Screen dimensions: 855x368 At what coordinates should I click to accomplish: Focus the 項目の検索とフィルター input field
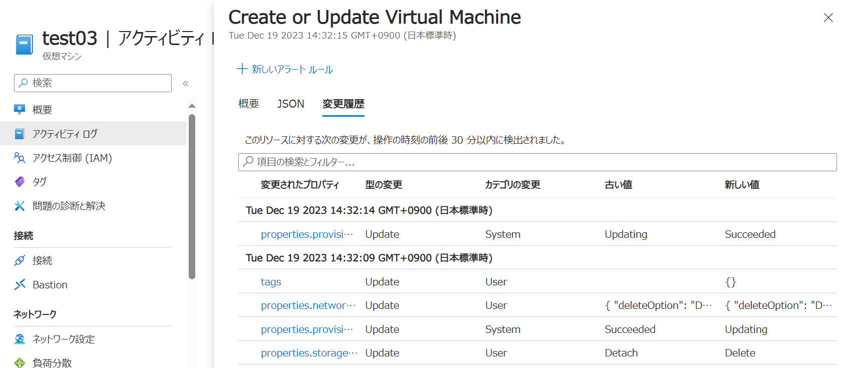coord(537,162)
